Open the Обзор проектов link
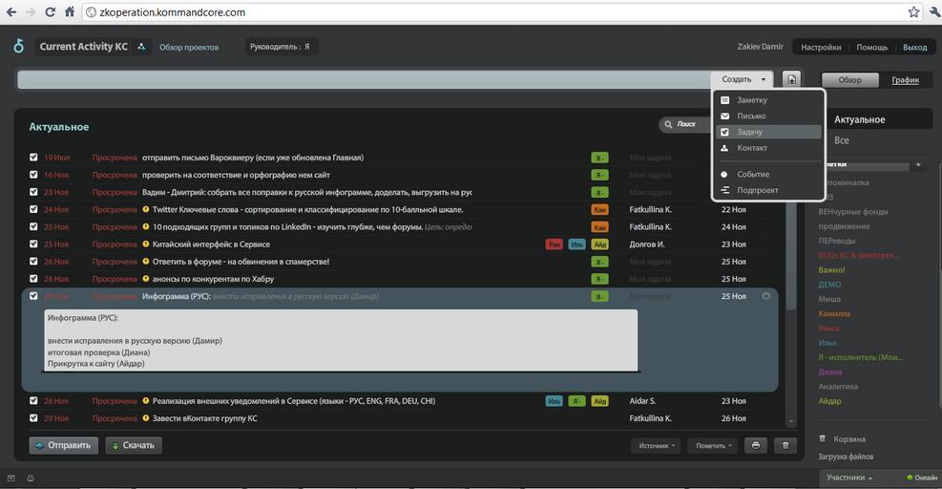This screenshot has width=942, height=489. click(189, 47)
